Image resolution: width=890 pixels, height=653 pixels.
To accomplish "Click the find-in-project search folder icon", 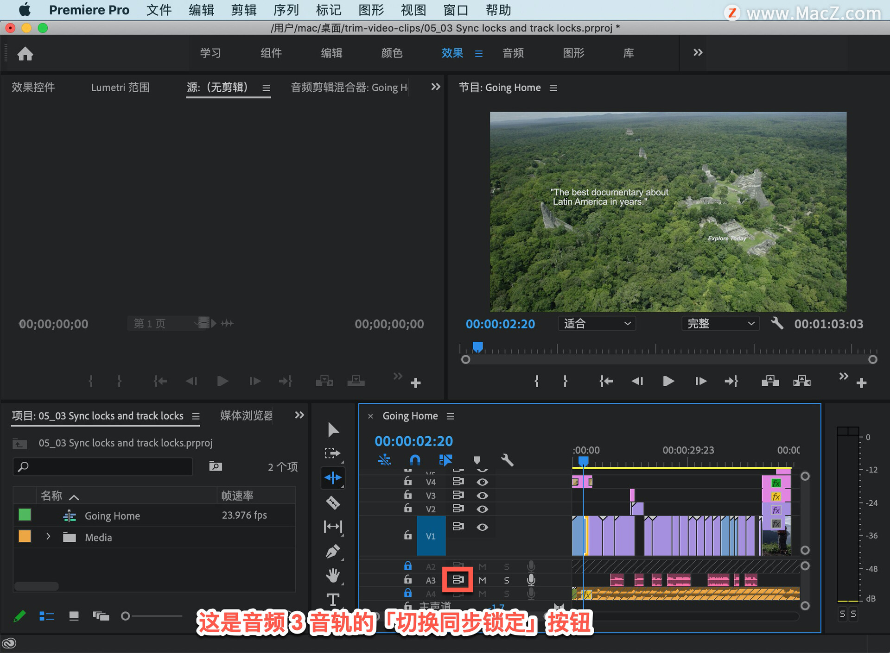I will click(215, 466).
